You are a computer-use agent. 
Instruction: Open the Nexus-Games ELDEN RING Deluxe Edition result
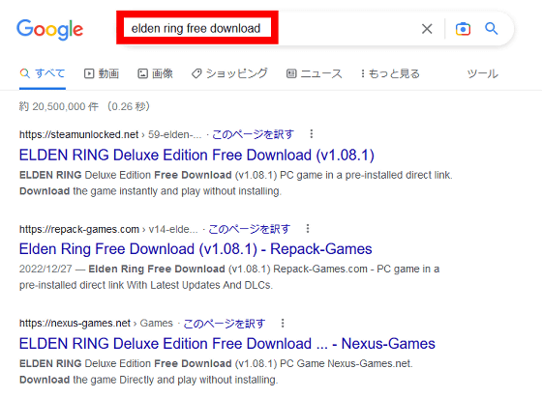coord(227,344)
